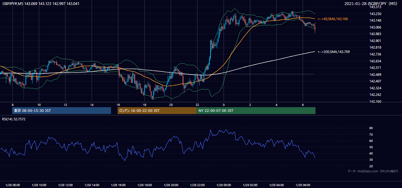The height and width of the screenshot is (188, 402).
Task: Click price axis value 143.066
Action: (x=375, y=27)
